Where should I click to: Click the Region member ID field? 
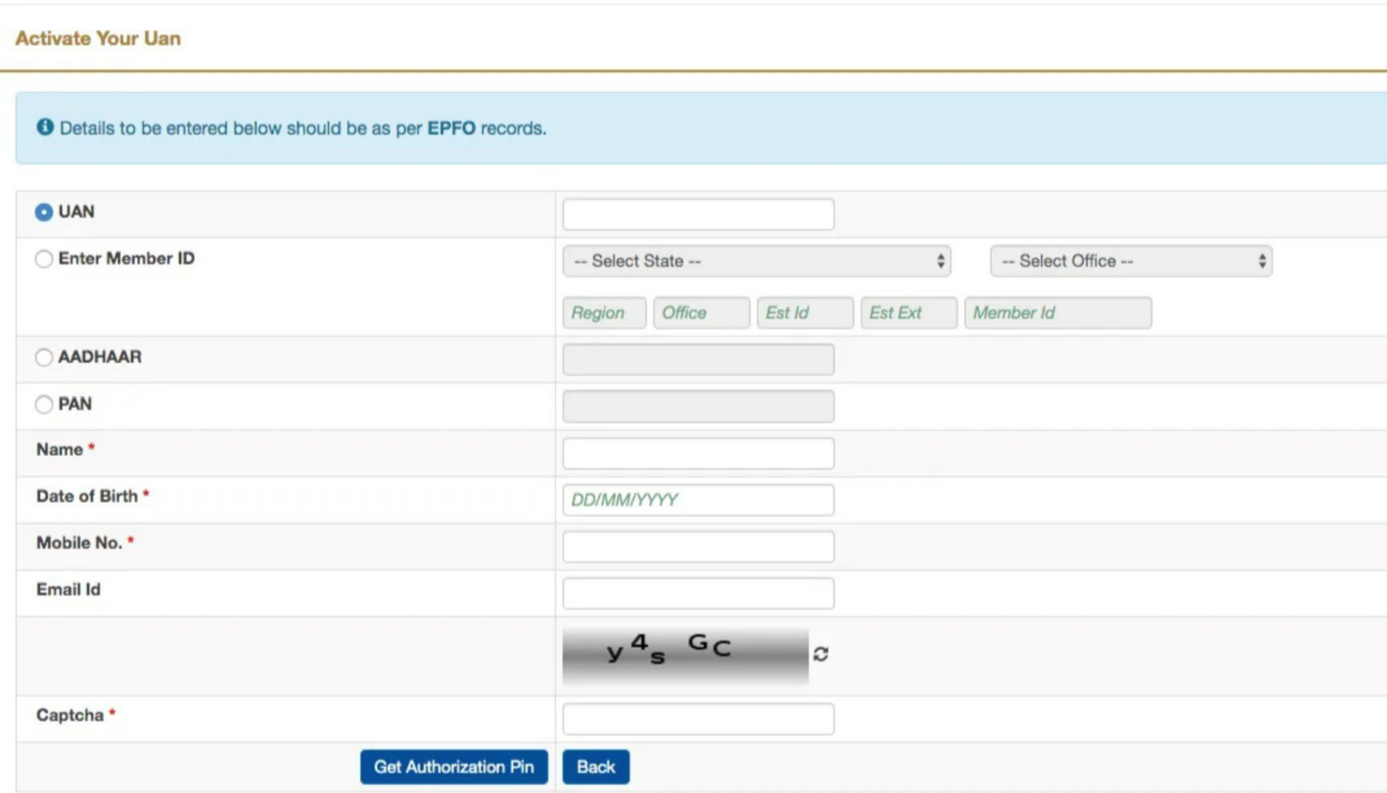603,313
